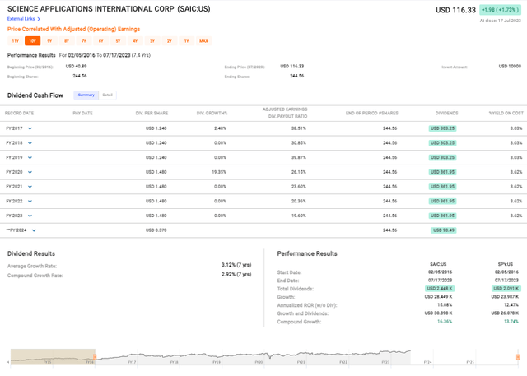Screen dimensions: 527x376
Task: Select the 6Y time range
Action: tap(101, 41)
